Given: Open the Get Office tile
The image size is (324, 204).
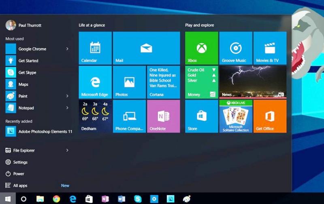Looking at the screenshot, I should (x=270, y=116).
